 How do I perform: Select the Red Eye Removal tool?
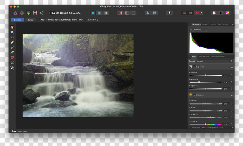pos(12,37)
